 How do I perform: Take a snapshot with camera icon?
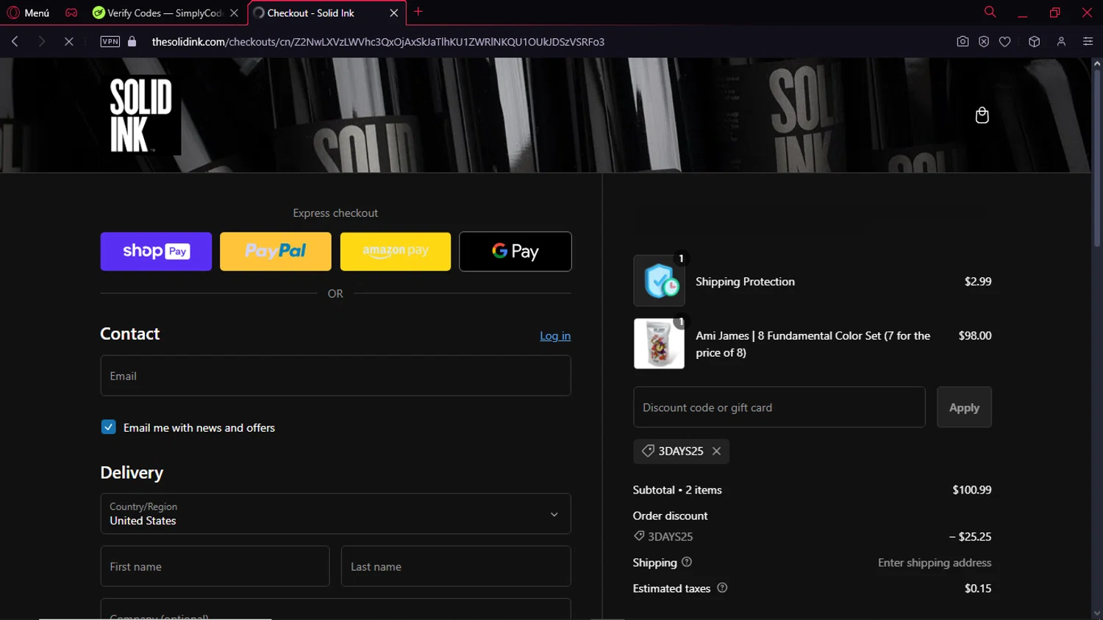coord(963,42)
